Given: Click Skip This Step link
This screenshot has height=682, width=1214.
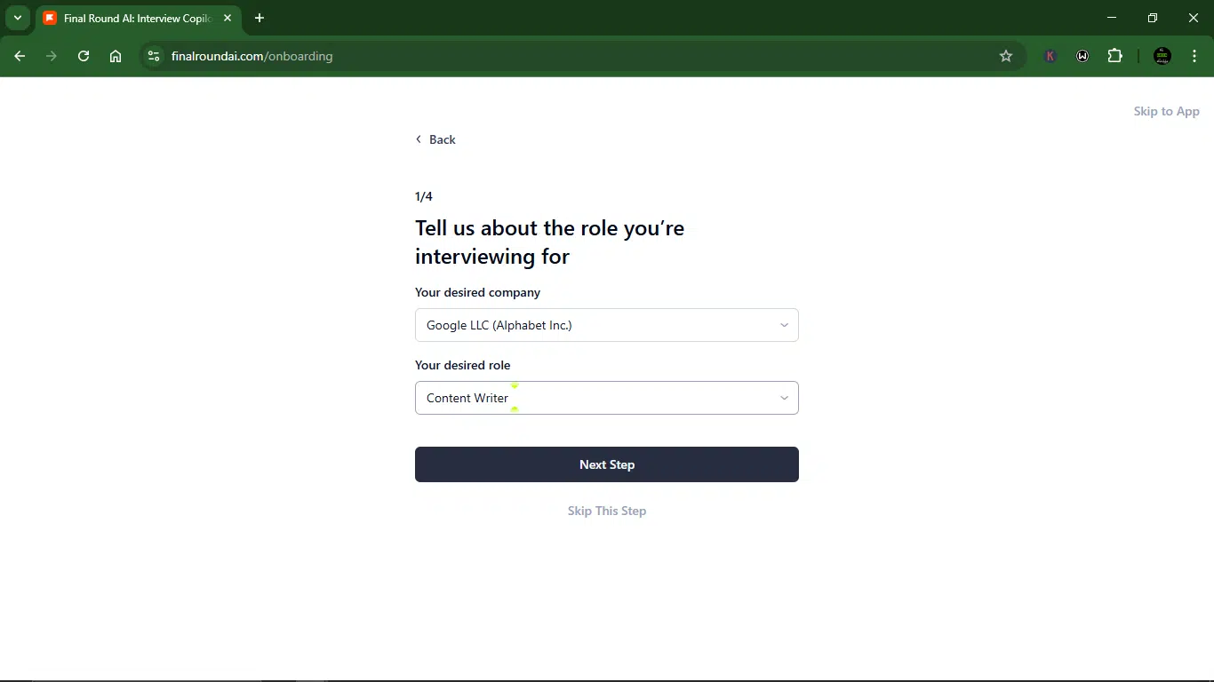Looking at the screenshot, I should click(607, 511).
